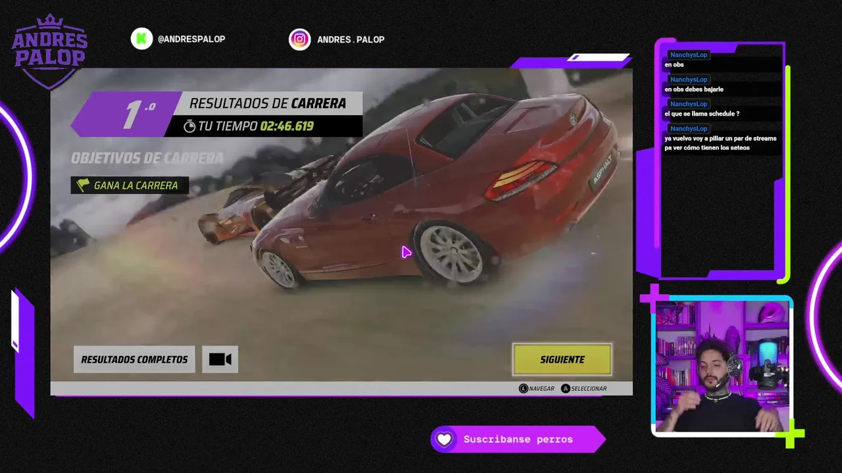Click the RESULTADOS DE CARRERA heading
This screenshot has height=473, width=842.
coord(268,103)
